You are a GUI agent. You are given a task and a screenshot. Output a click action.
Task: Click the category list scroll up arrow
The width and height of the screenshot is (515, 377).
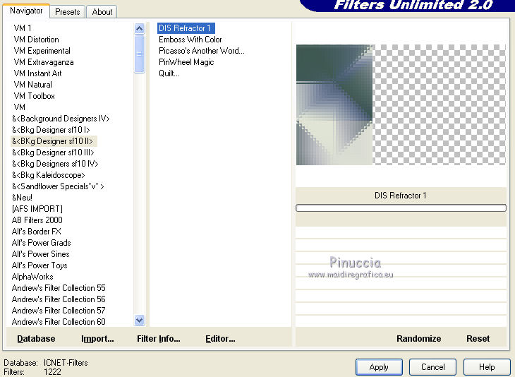click(x=139, y=29)
